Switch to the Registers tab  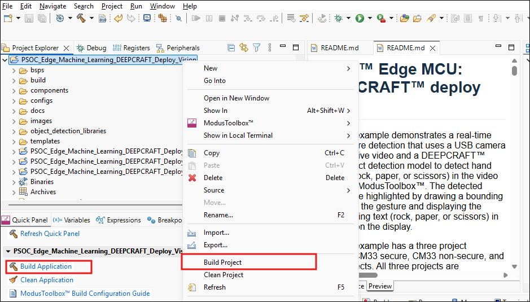pos(132,48)
